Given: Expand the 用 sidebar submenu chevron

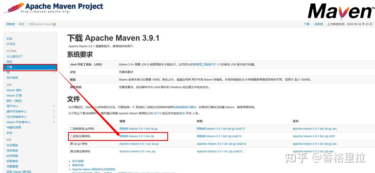Looking at the screenshot, I should click(54, 72).
